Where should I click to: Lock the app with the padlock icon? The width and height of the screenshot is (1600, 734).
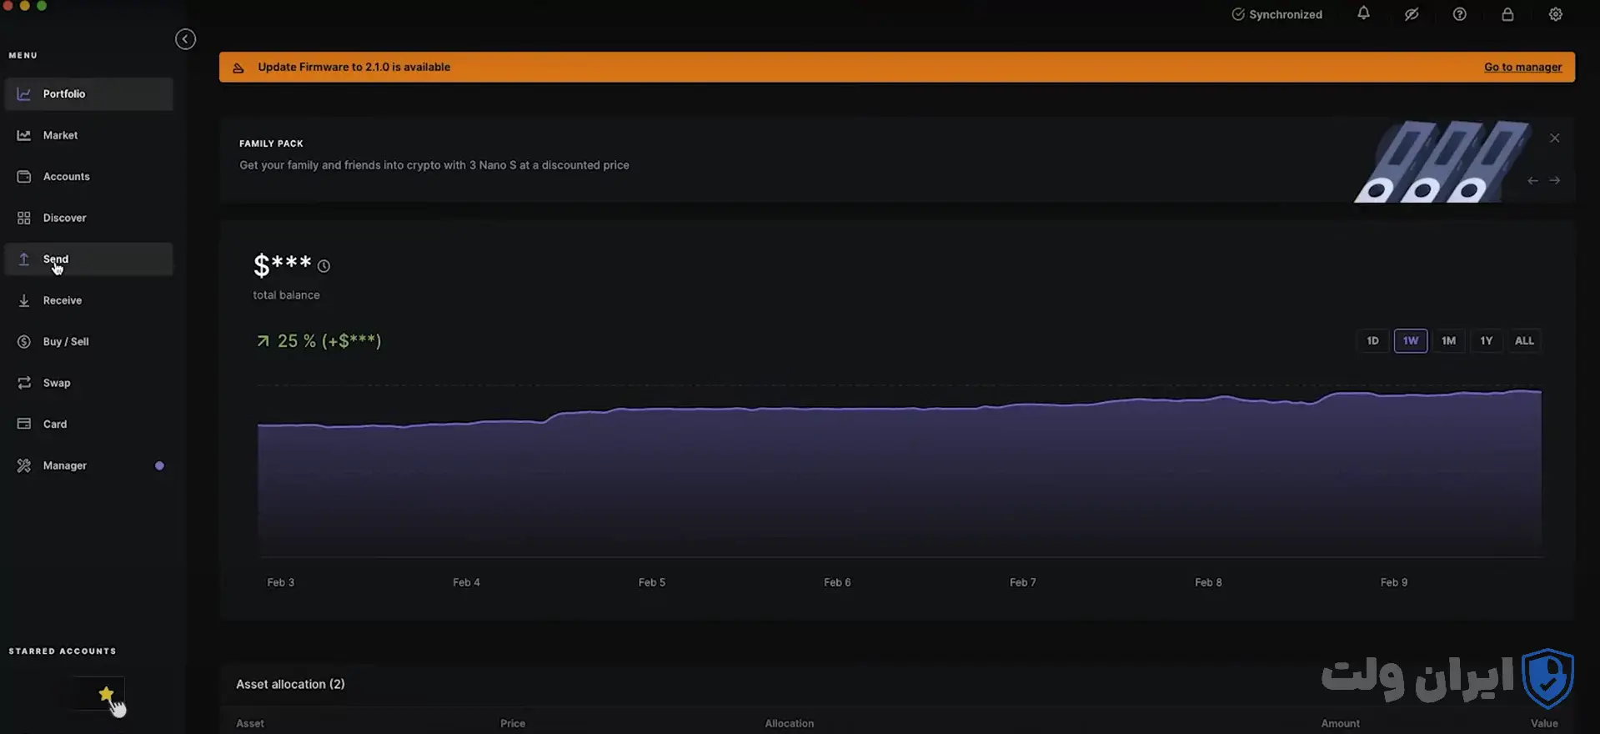point(1507,14)
